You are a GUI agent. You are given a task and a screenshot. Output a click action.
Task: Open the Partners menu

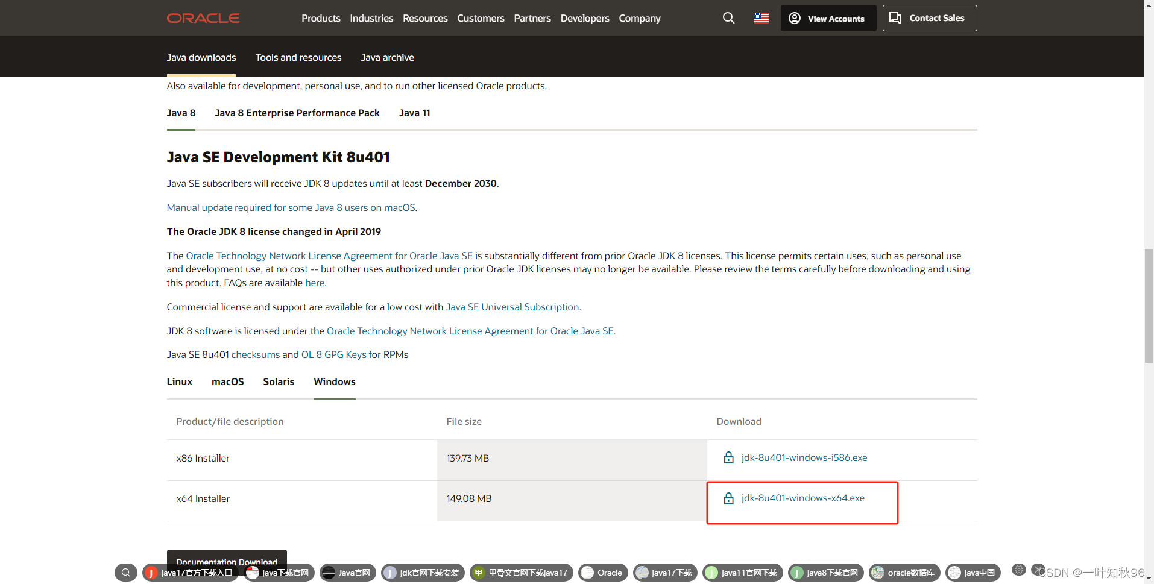[x=532, y=18]
